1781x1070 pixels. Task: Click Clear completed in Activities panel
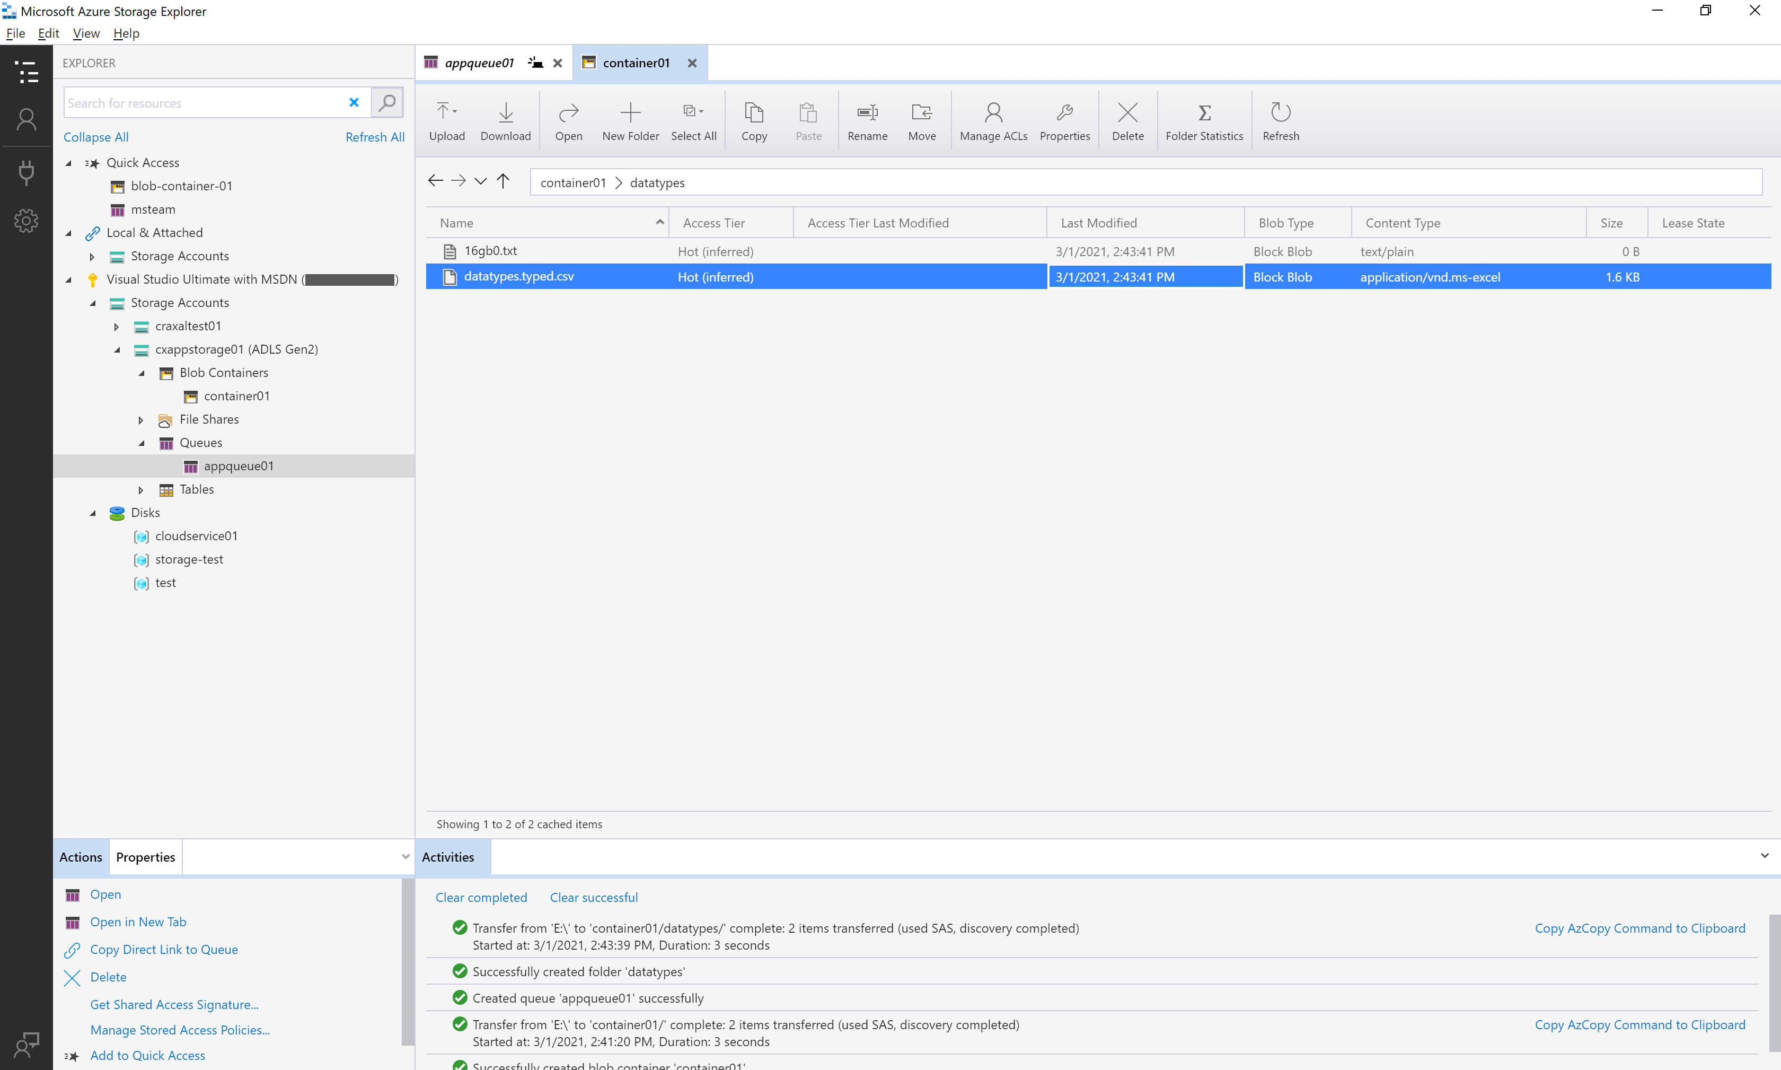pos(481,897)
